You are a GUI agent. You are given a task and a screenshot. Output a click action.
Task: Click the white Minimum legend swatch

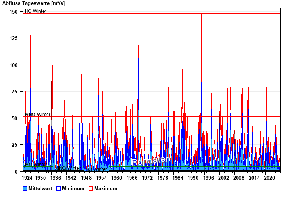pyautogui.click(x=59, y=188)
